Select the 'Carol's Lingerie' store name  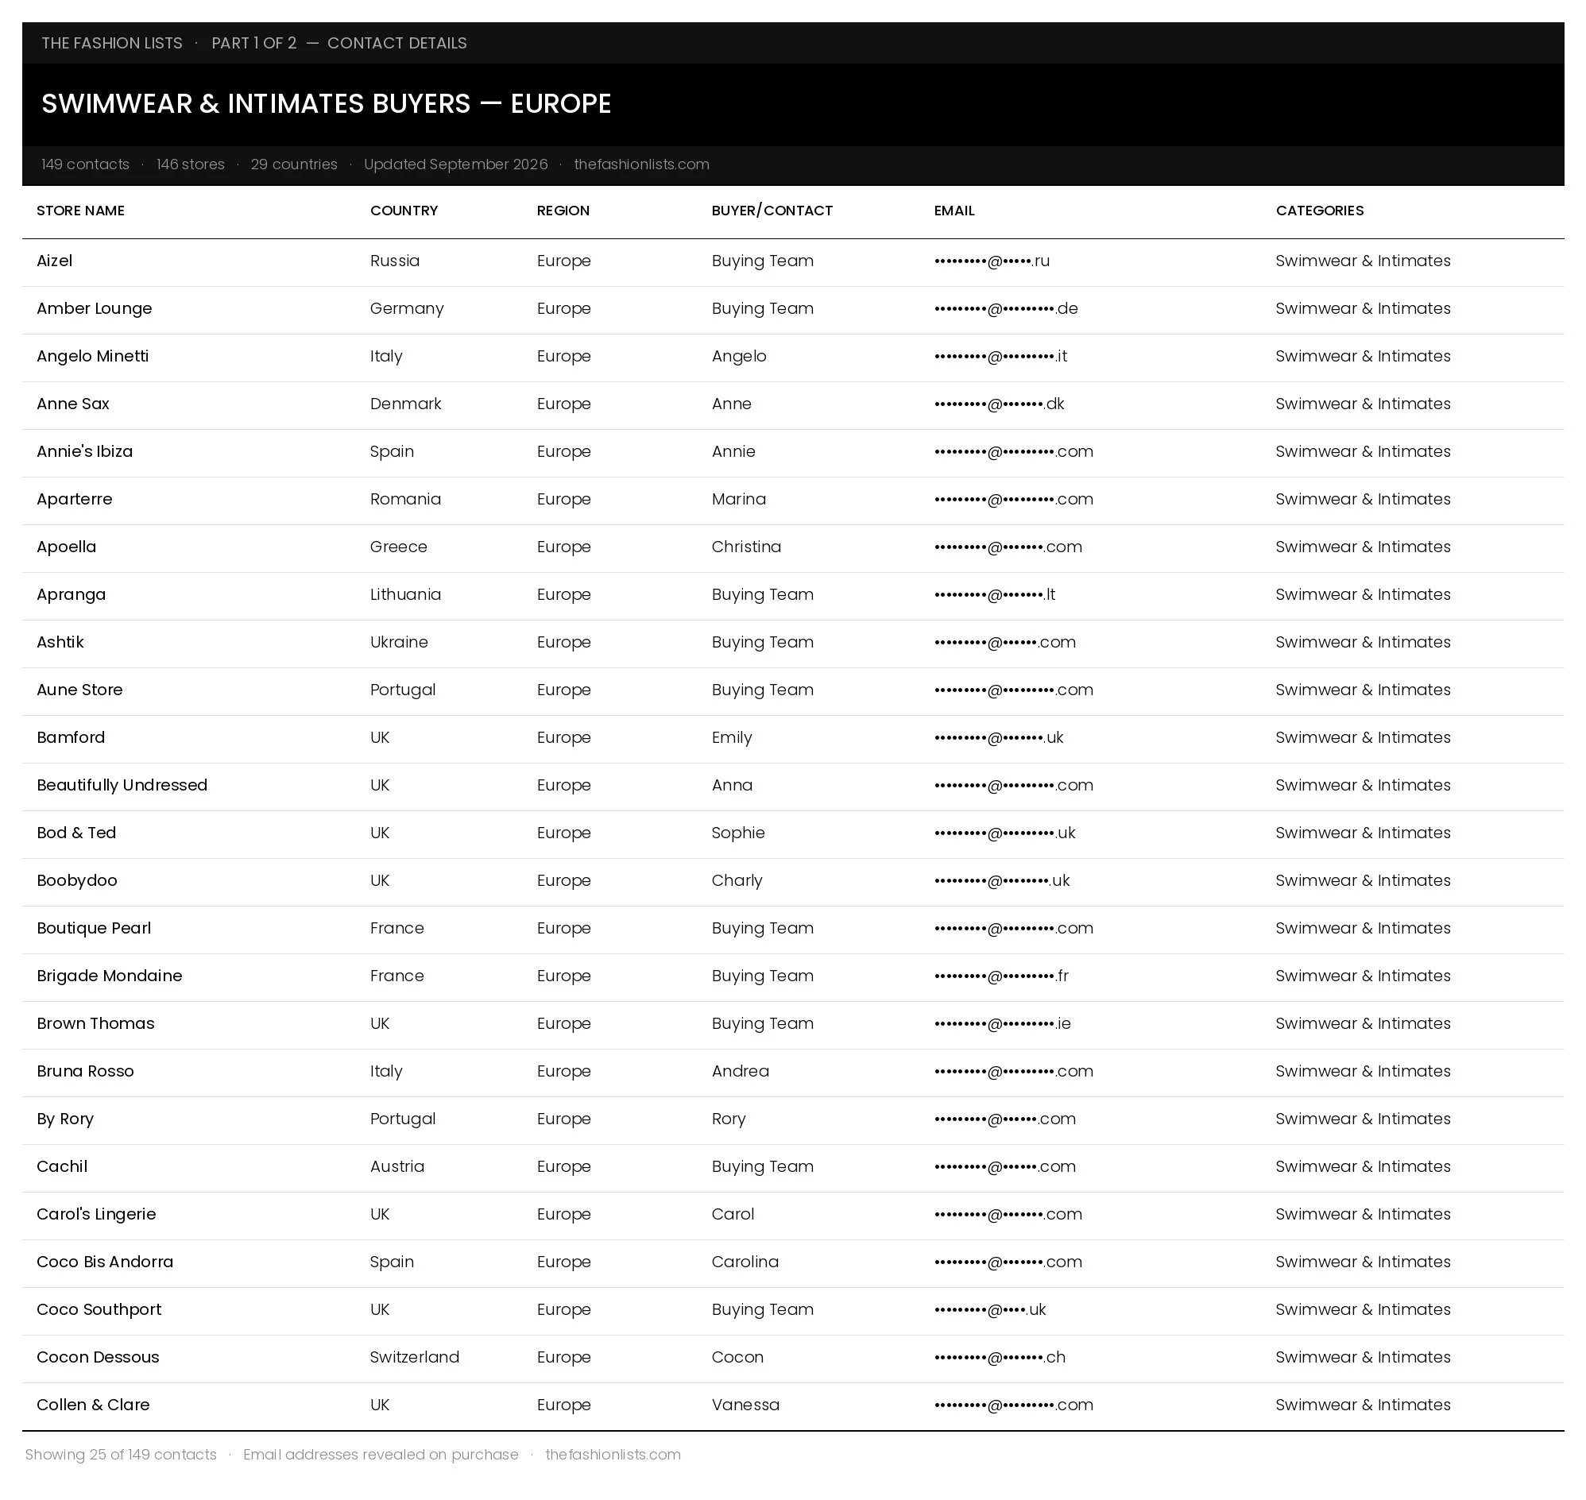[x=97, y=1215]
